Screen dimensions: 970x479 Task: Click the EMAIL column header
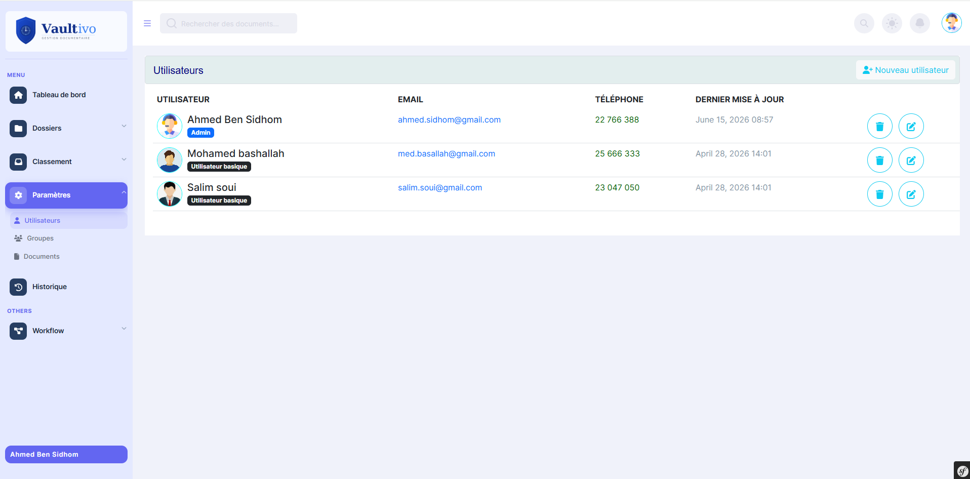tap(411, 99)
